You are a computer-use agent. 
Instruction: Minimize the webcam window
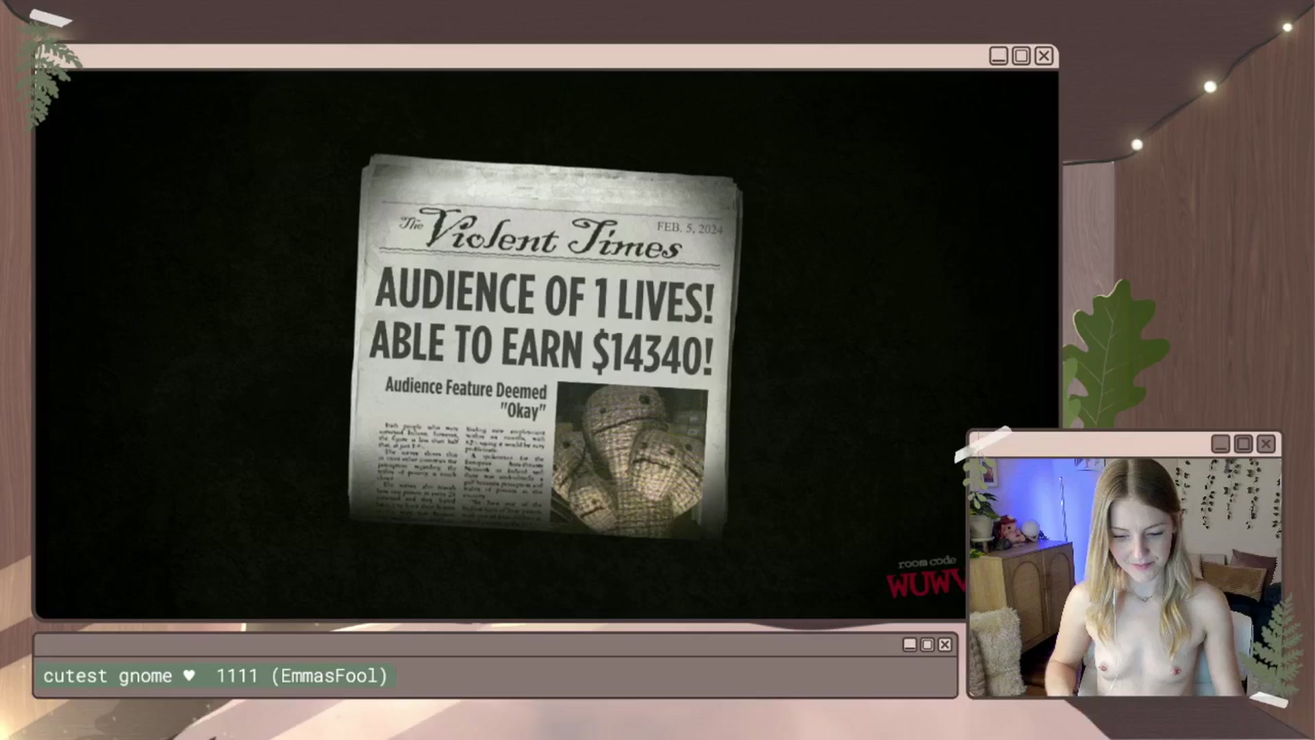coord(1220,444)
